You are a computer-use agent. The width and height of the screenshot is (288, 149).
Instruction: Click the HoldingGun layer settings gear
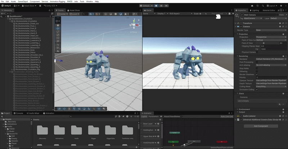(158, 130)
